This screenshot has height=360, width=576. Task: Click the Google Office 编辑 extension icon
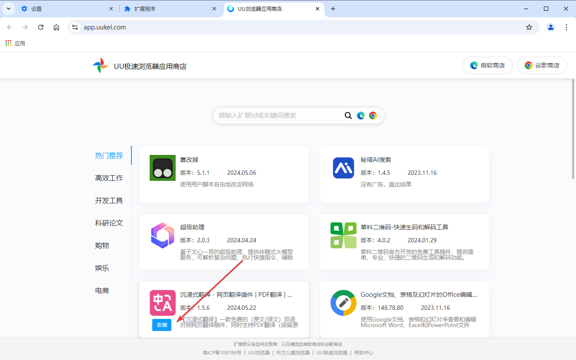click(x=343, y=303)
